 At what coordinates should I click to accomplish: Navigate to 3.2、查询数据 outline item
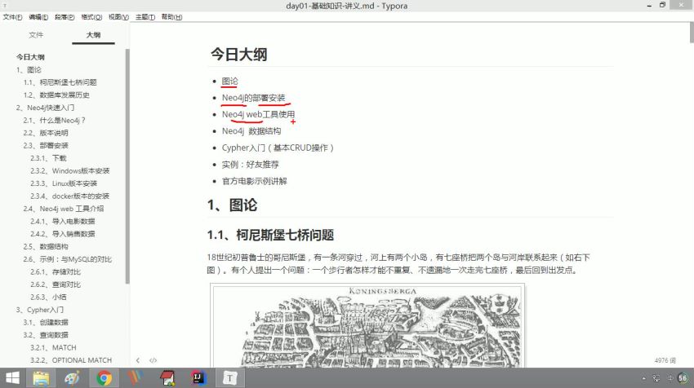pyautogui.click(x=46, y=335)
